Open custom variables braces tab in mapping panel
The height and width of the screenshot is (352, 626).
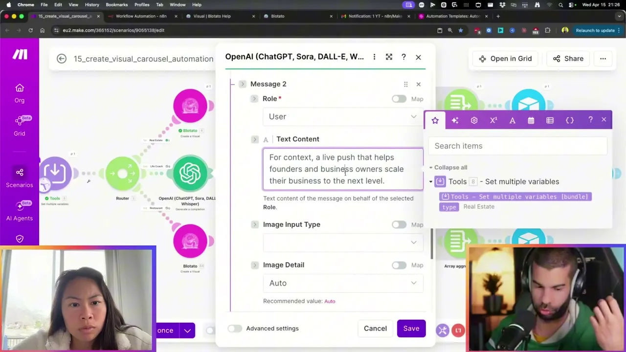570,120
